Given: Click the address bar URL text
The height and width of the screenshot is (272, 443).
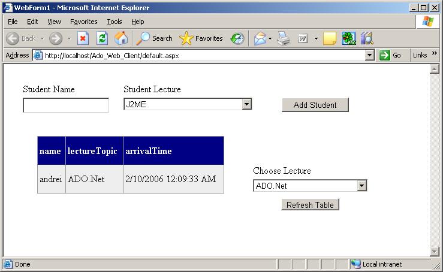Looking at the screenshot, I should [x=112, y=56].
